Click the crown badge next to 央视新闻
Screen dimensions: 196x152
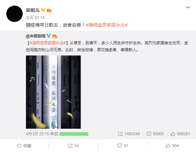pos(55,36)
